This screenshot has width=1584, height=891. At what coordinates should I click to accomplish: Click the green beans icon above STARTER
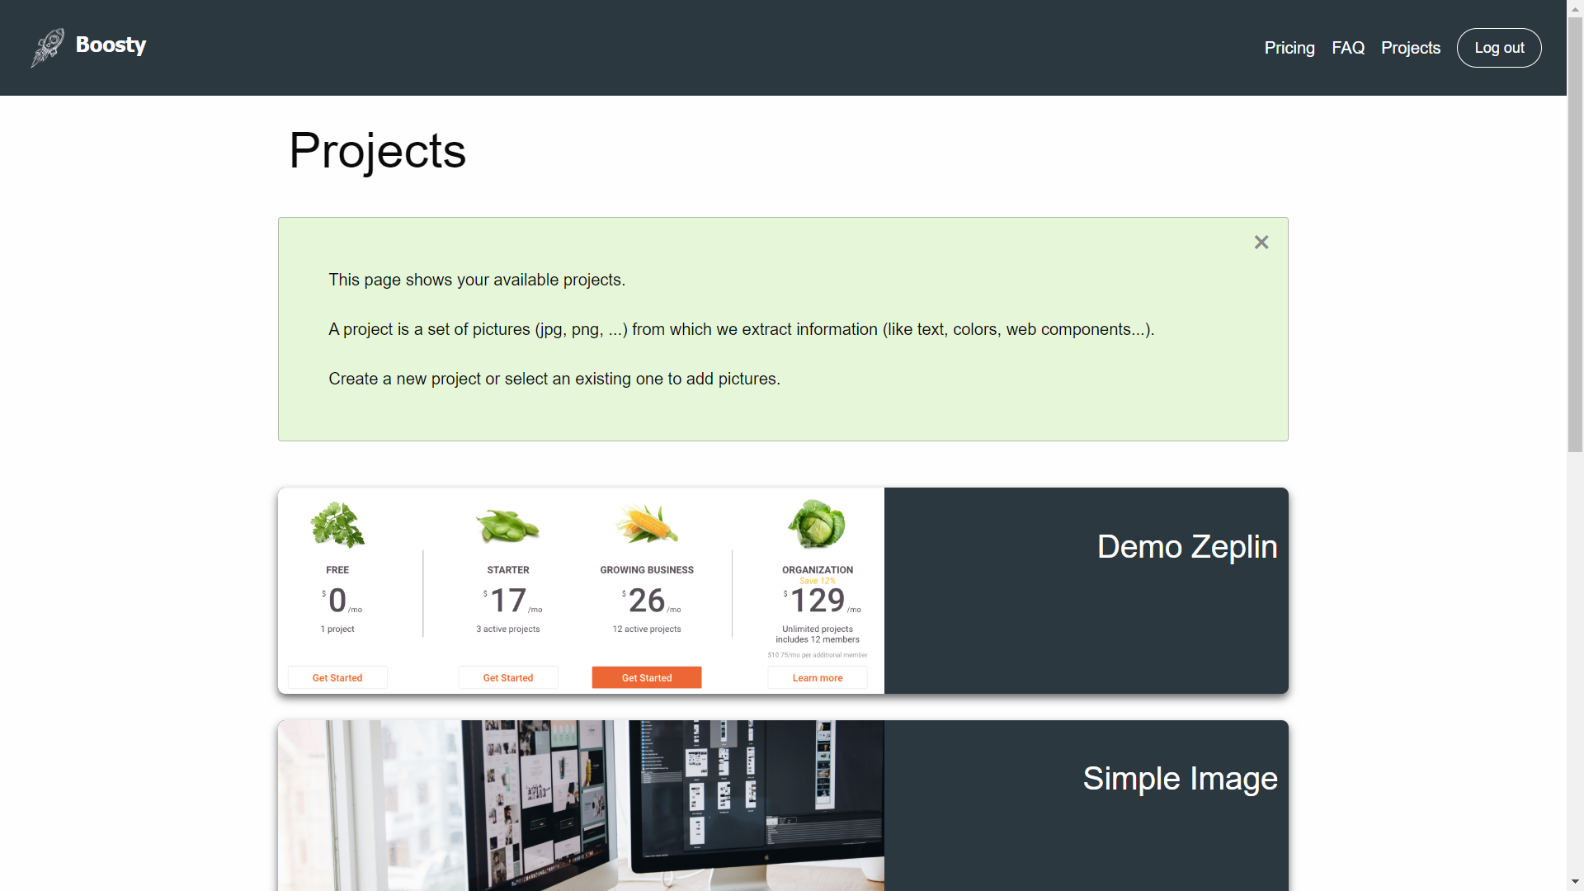click(x=507, y=526)
